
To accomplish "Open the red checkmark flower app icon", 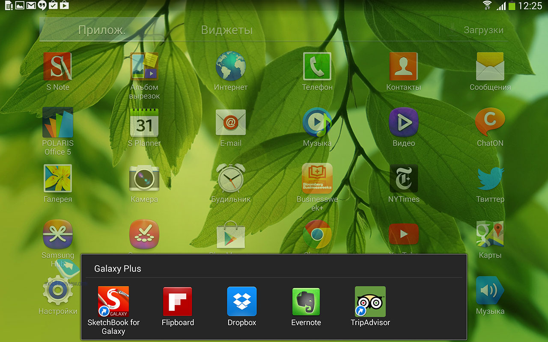I will point(144,234).
